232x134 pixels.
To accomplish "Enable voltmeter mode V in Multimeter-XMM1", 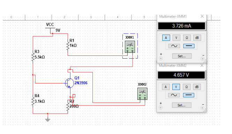I will coord(177,38).
